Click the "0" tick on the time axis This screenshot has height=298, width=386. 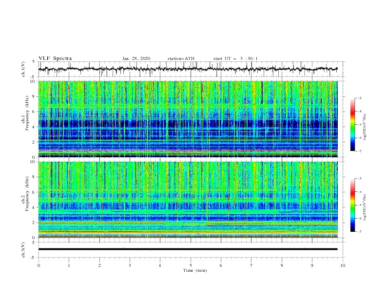(x=39, y=265)
